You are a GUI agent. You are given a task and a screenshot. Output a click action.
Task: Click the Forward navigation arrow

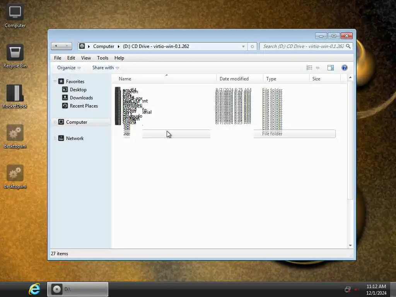pos(67,46)
